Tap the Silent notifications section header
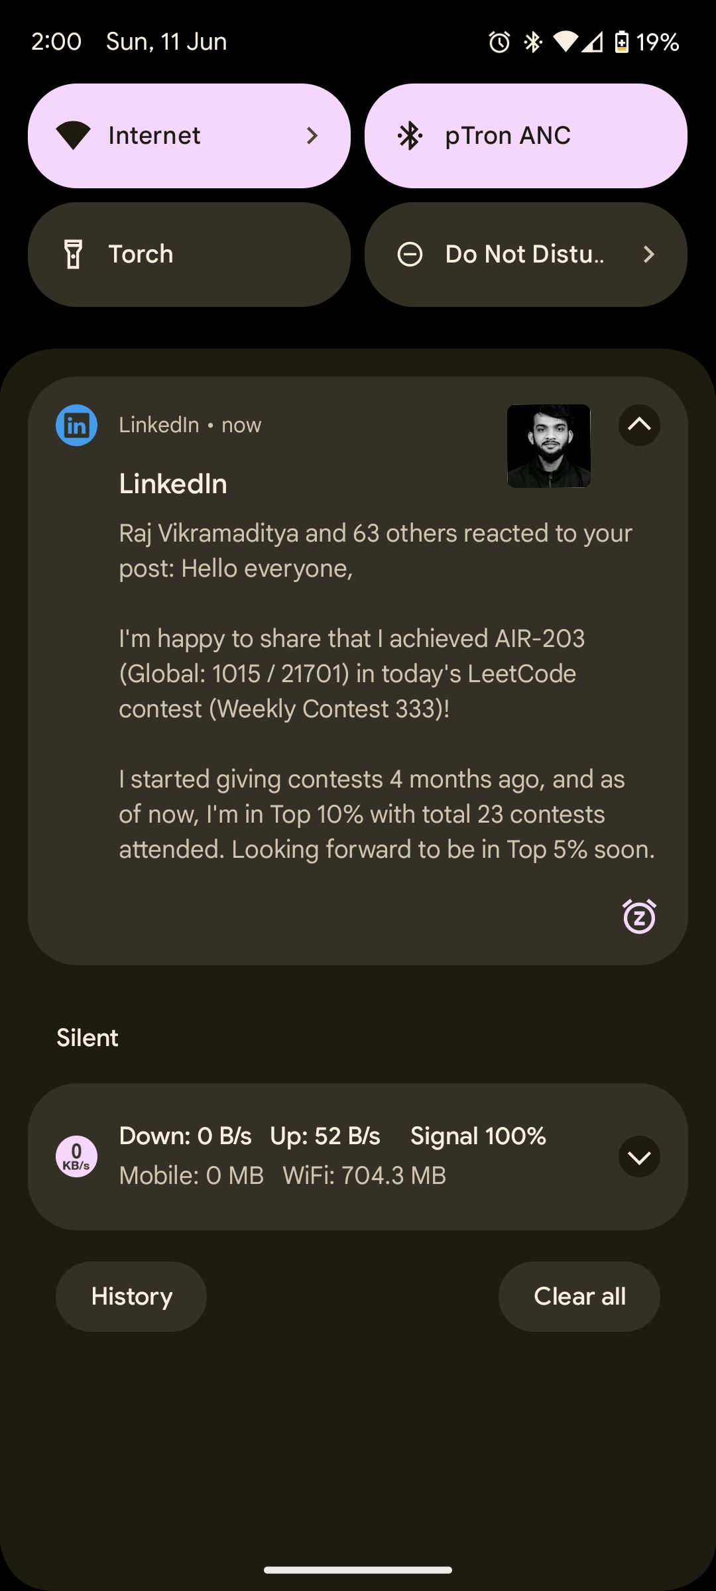The width and height of the screenshot is (716, 1591). (88, 1038)
